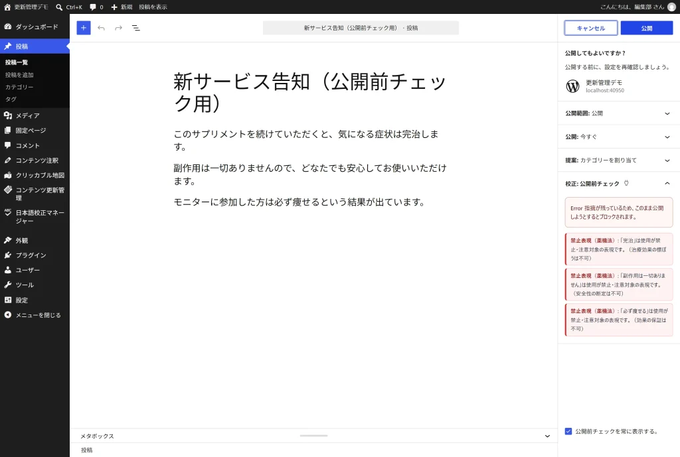The image size is (680, 457).
Task: Click the 投稿 tab below メタボックス
Action: point(87,450)
